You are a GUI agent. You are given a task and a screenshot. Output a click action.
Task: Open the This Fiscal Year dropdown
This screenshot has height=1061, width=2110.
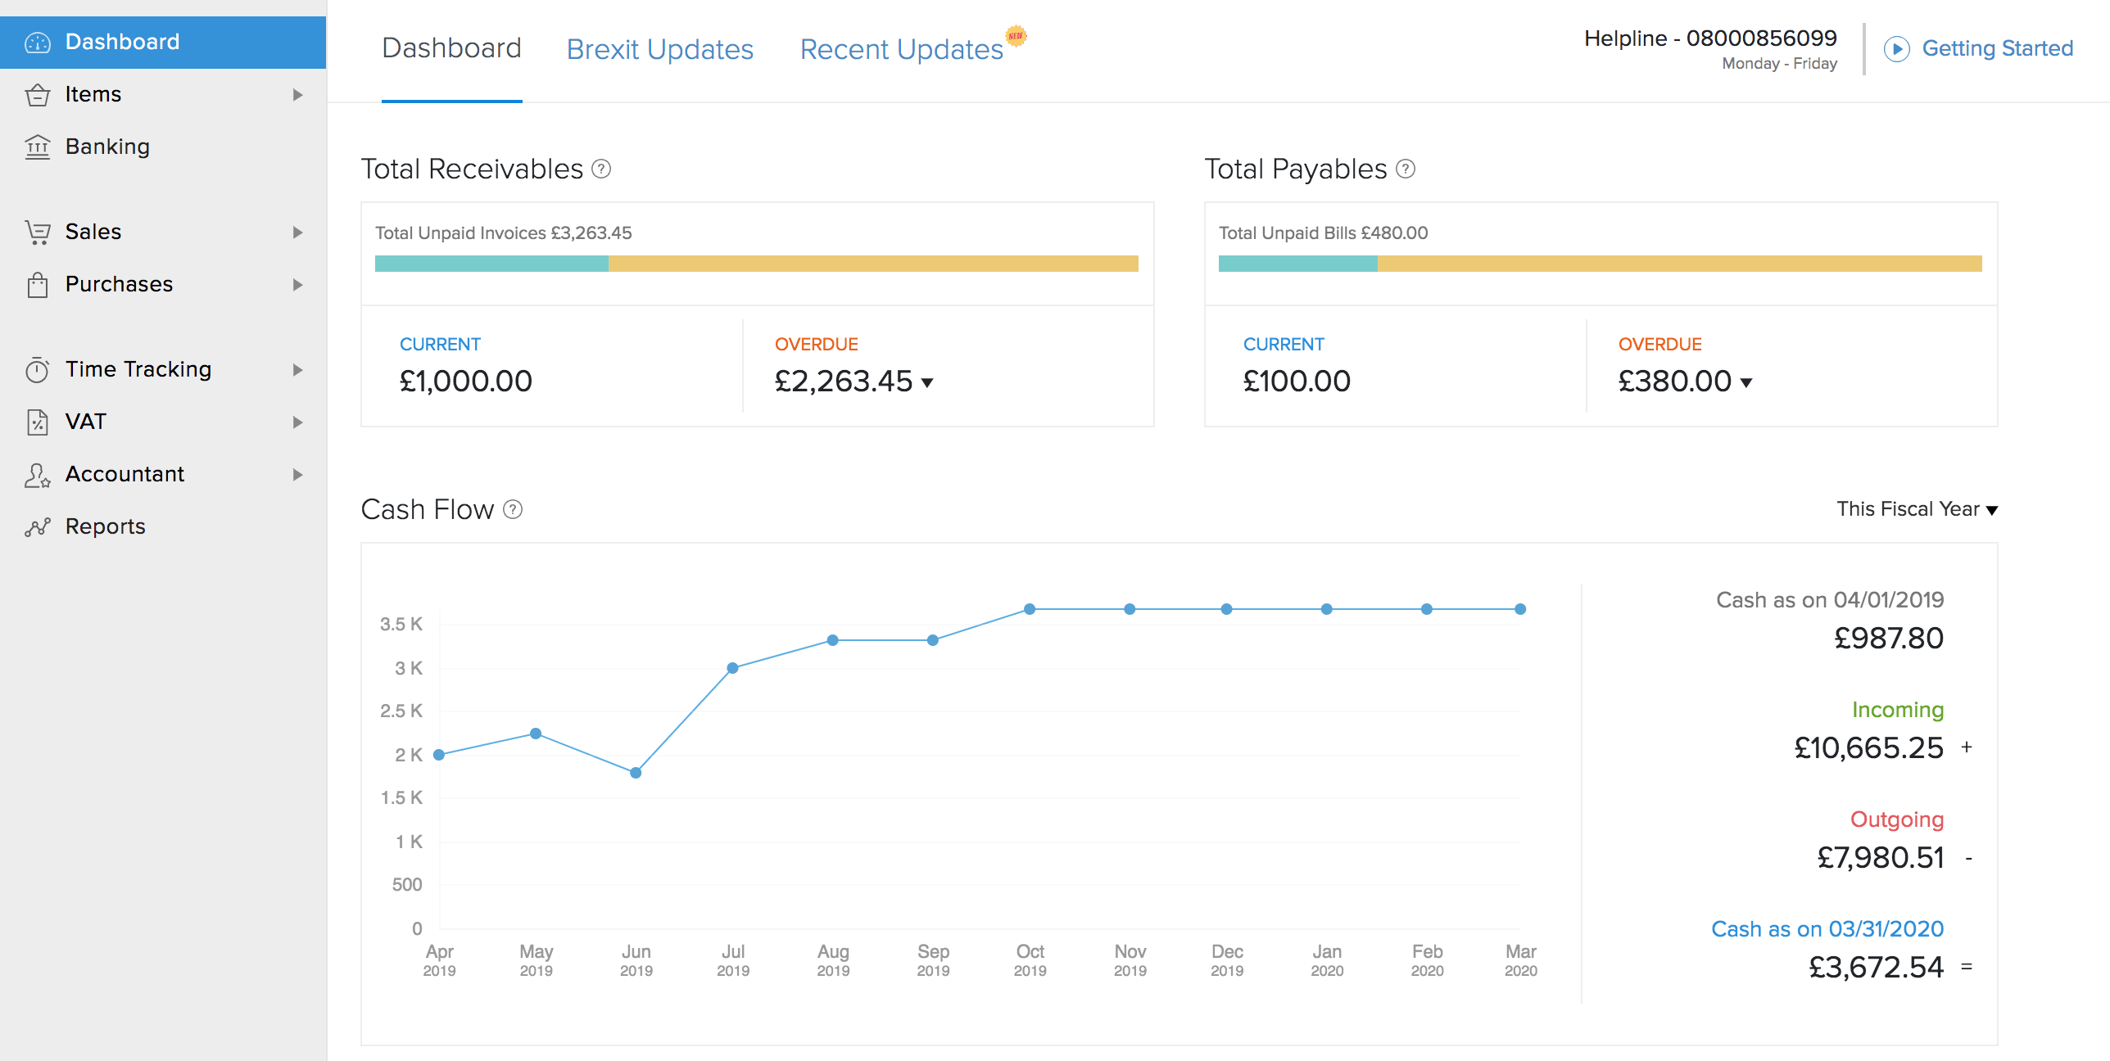1917,509
